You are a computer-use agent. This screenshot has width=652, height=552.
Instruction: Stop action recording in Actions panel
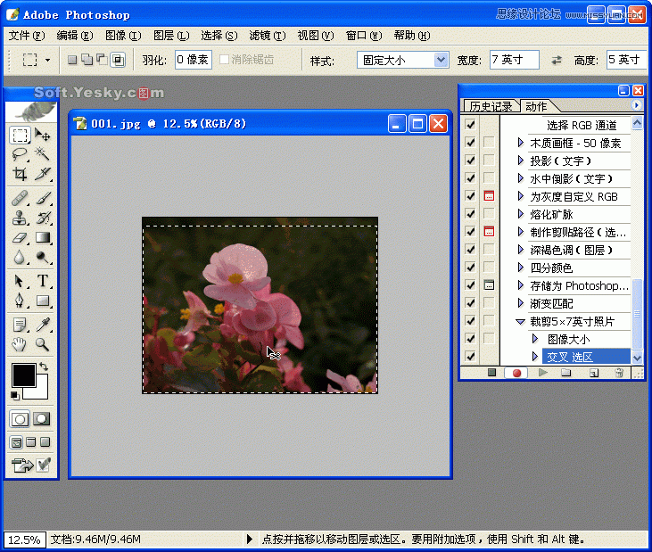491,373
